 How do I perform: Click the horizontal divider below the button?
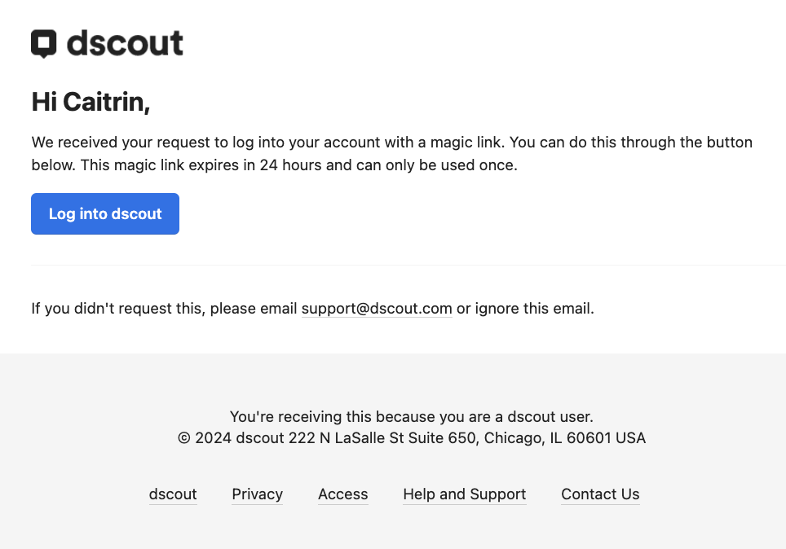point(408,265)
